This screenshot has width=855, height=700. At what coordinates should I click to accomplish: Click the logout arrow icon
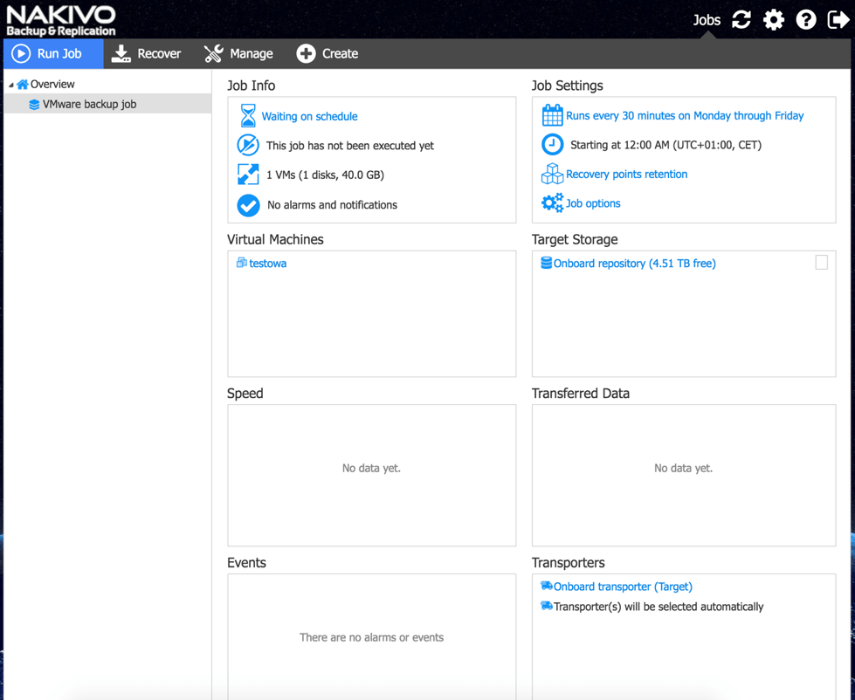(838, 19)
